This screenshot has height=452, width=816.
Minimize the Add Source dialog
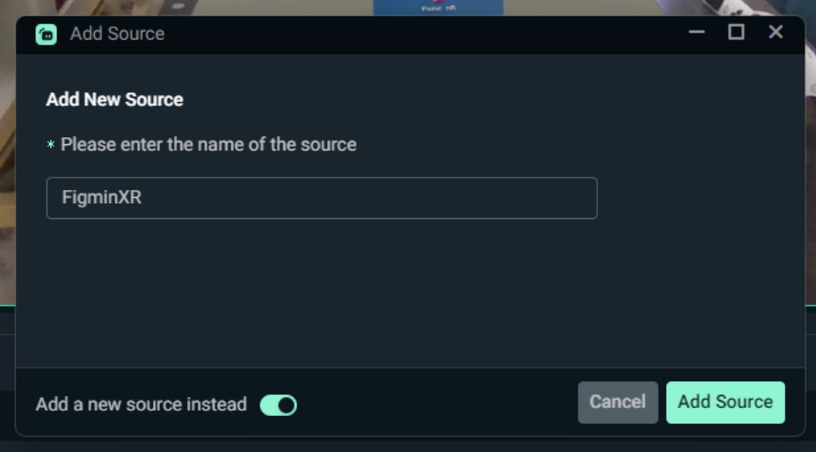[x=697, y=33]
